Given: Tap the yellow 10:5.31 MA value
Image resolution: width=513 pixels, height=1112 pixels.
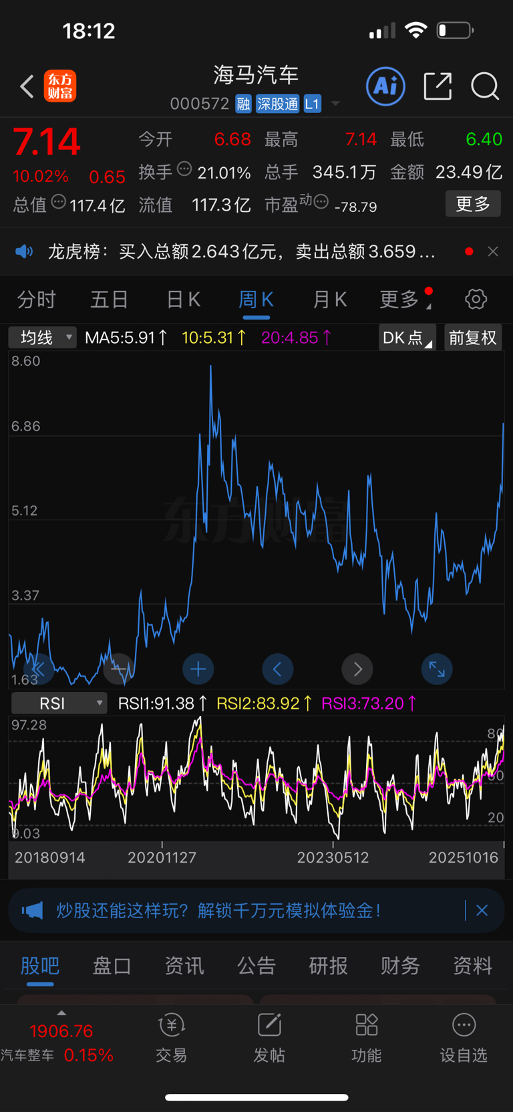Looking at the screenshot, I should click(214, 338).
